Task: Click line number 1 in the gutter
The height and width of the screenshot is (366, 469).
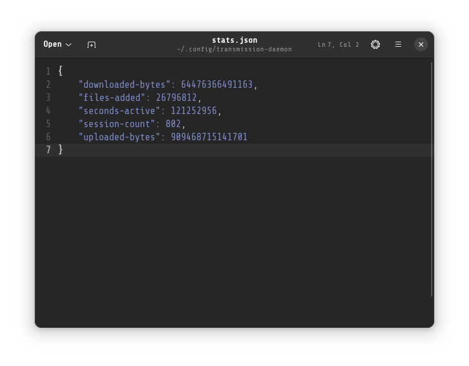Action: pyautogui.click(x=48, y=71)
